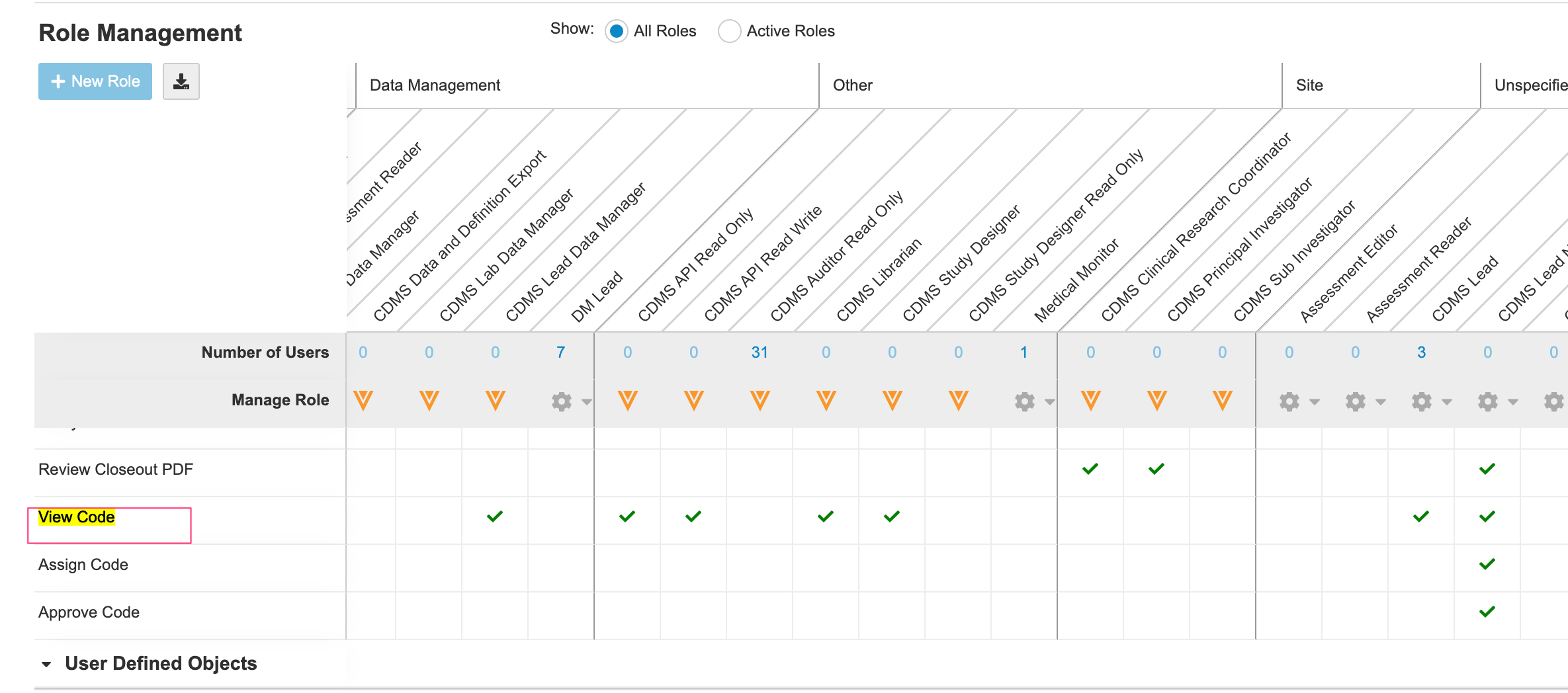Click Veeva icon under CDMS Librarian
Viewport: 1568px width, 693px height.
[x=826, y=401]
